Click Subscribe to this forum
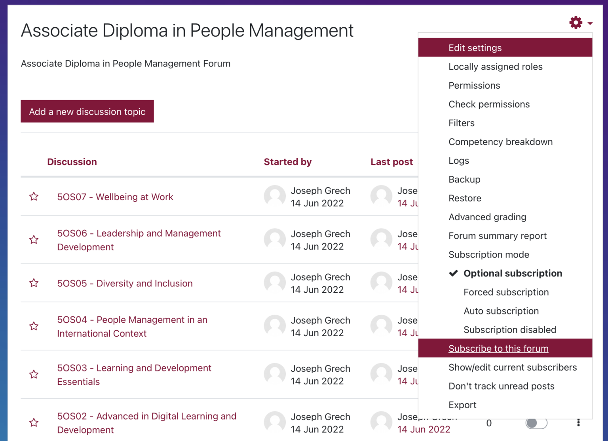608x441 pixels. click(x=498, y=348)
